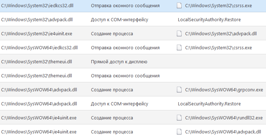Click file icon beside csrss.exe in highlighted row
The height and width of the screenshot is (137, 266).
coord(179,6)
